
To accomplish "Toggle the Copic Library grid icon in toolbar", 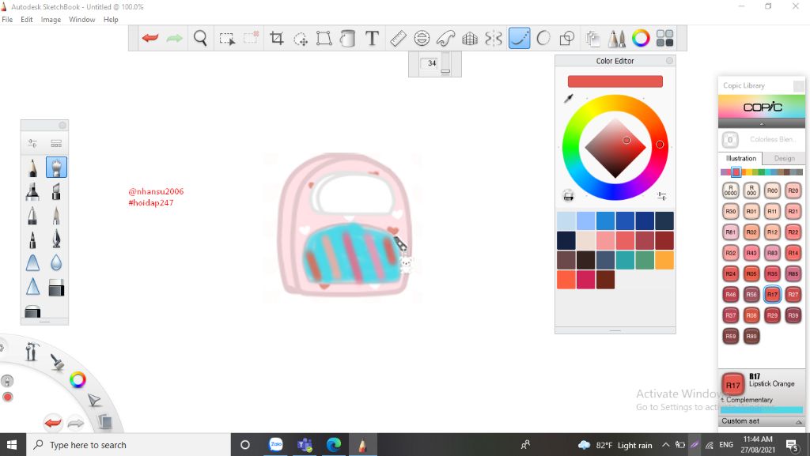I will 664,38.
